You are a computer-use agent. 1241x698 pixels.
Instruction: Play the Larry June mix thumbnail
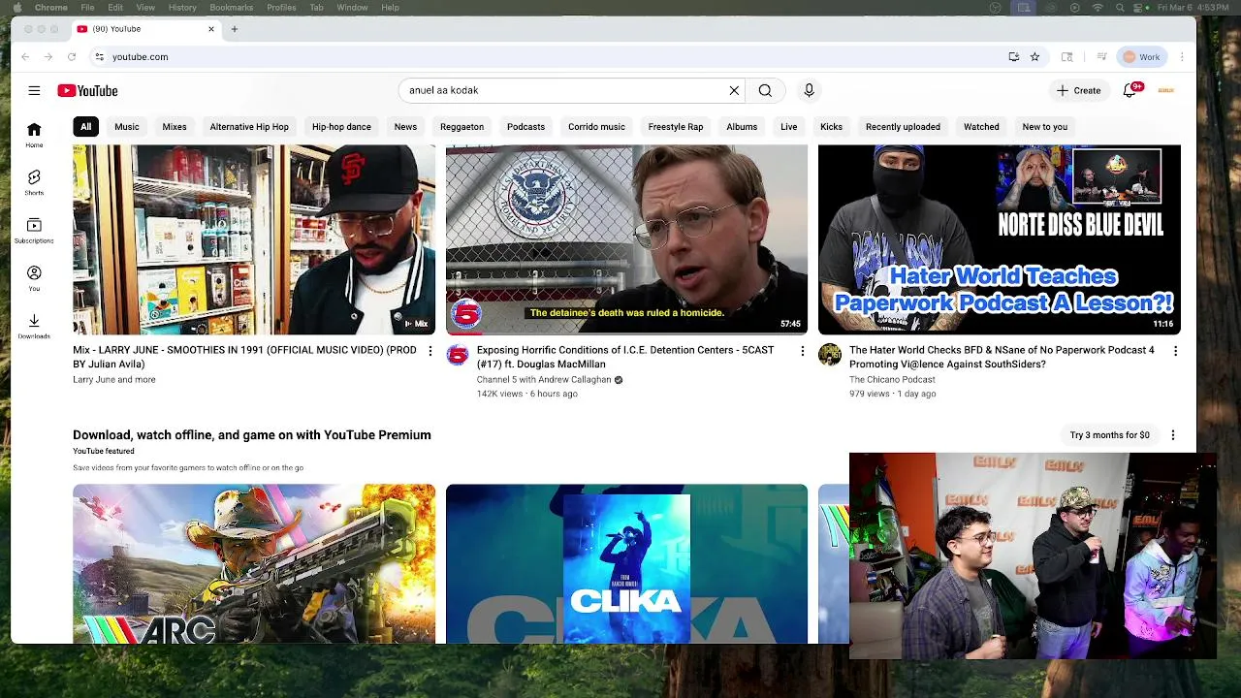254,239
